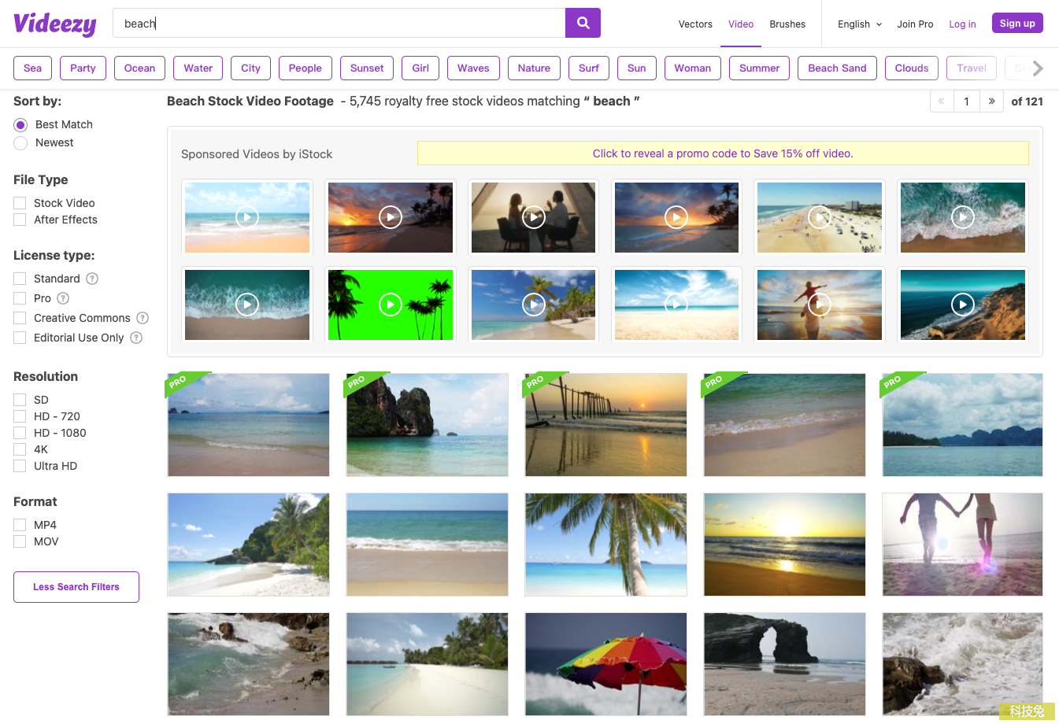Image resolution: width=1059 pixels, height=724 pixels.
Task: Tick the MP4 format checkbox
Action: 20,525
